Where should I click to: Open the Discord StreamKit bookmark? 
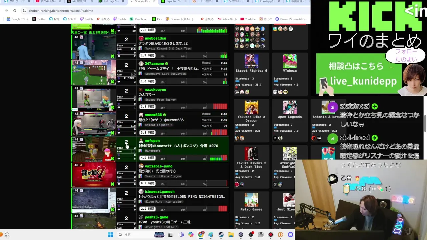click(291, 19)
